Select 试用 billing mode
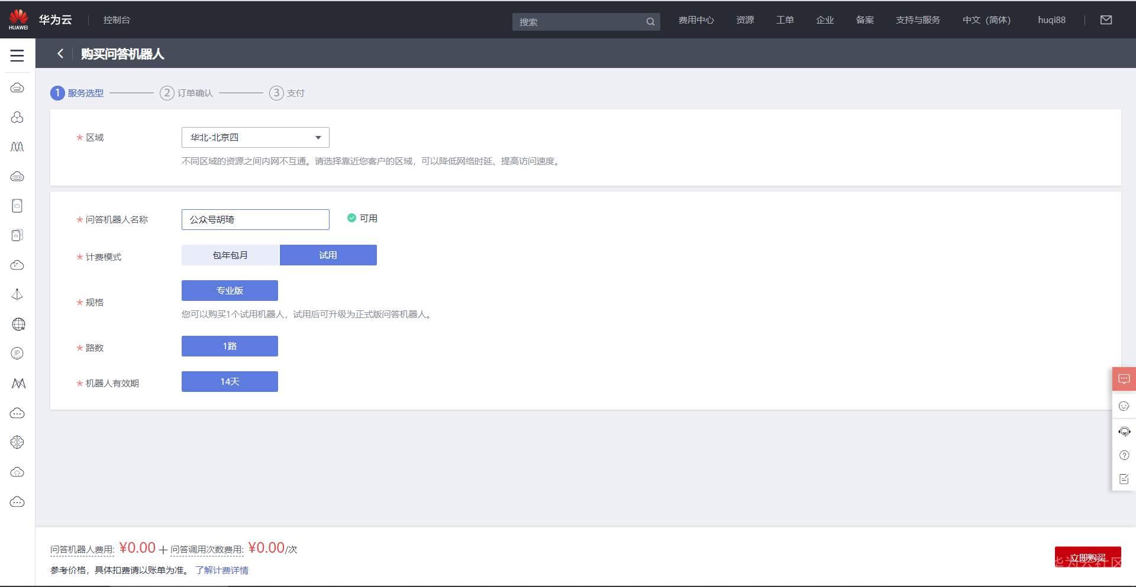 pyautogui.click(x=328, y=255)
